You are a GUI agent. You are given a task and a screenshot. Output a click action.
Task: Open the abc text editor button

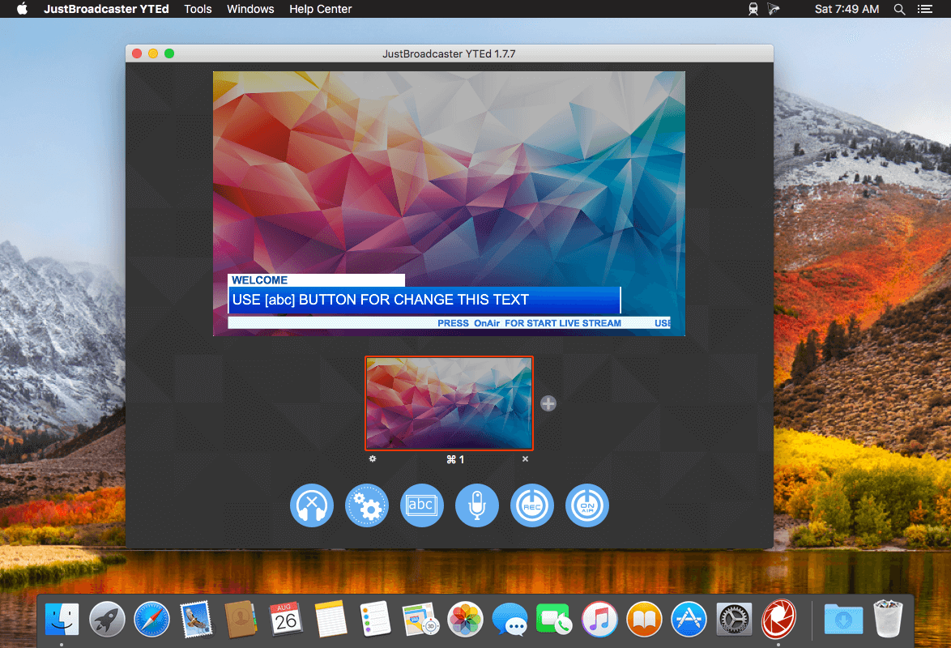[422, 505]
